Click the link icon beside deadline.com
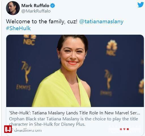This screenshot has width=145, height=136. 12,130
